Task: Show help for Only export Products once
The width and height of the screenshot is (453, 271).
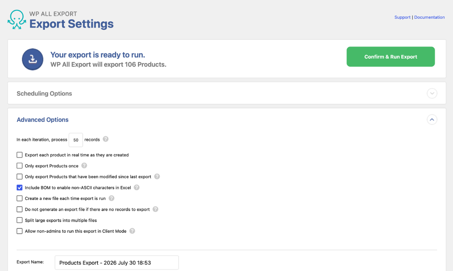Action: point(84,165)
